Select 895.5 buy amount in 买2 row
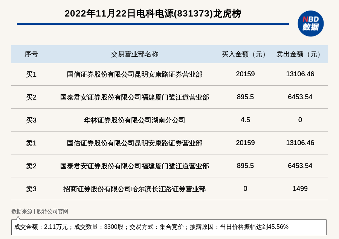 coord(245,97)
